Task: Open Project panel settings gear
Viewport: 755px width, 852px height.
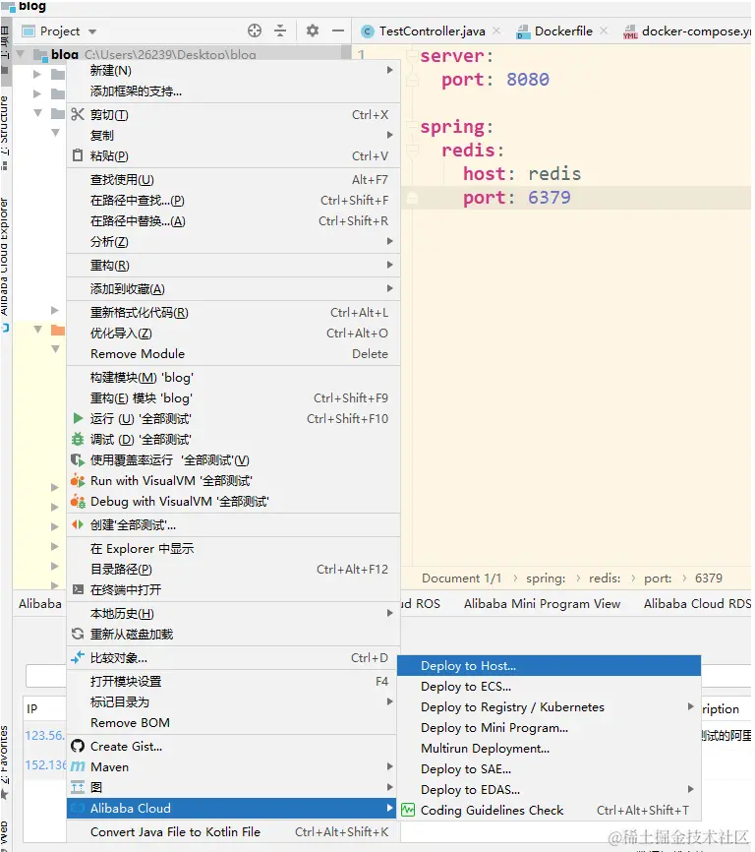Action: coord(312,30)
